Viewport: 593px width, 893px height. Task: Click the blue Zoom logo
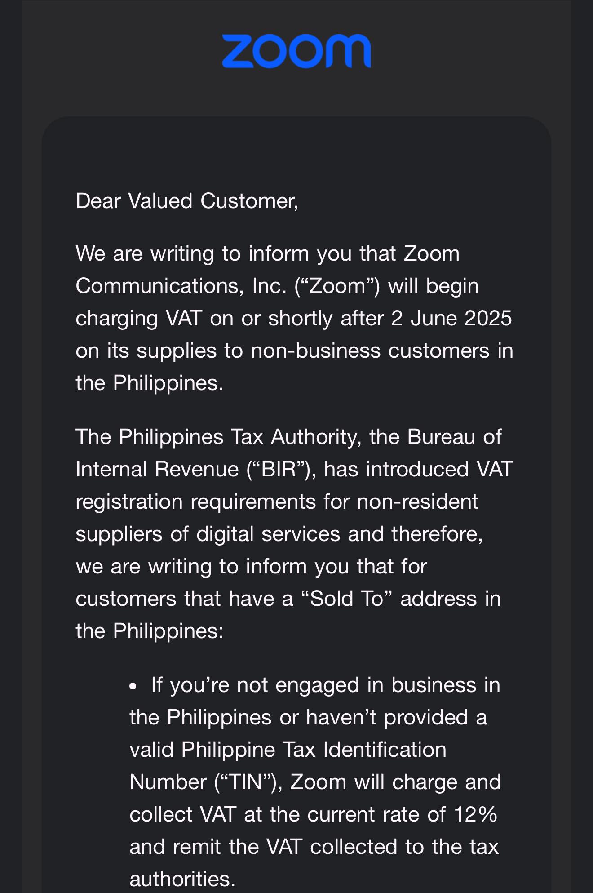(296, 51)
